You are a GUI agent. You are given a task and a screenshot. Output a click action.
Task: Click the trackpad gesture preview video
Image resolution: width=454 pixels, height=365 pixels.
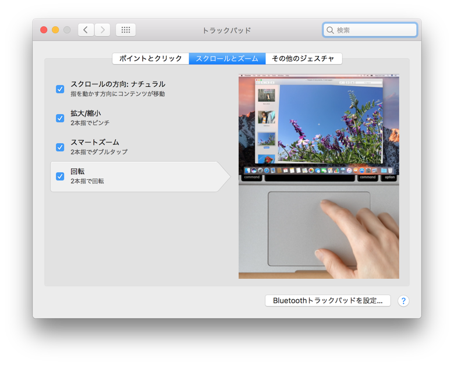tap(319, 176)
